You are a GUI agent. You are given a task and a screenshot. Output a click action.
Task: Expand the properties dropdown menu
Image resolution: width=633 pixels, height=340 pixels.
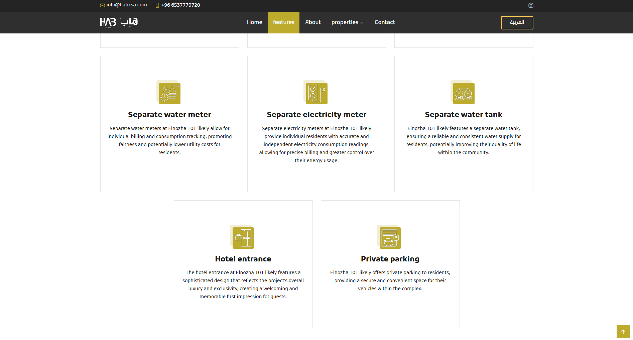click(347, 22)
